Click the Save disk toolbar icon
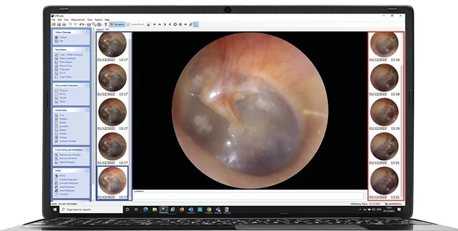This screenshot has width=458, height=231. [x=59, y=25]
